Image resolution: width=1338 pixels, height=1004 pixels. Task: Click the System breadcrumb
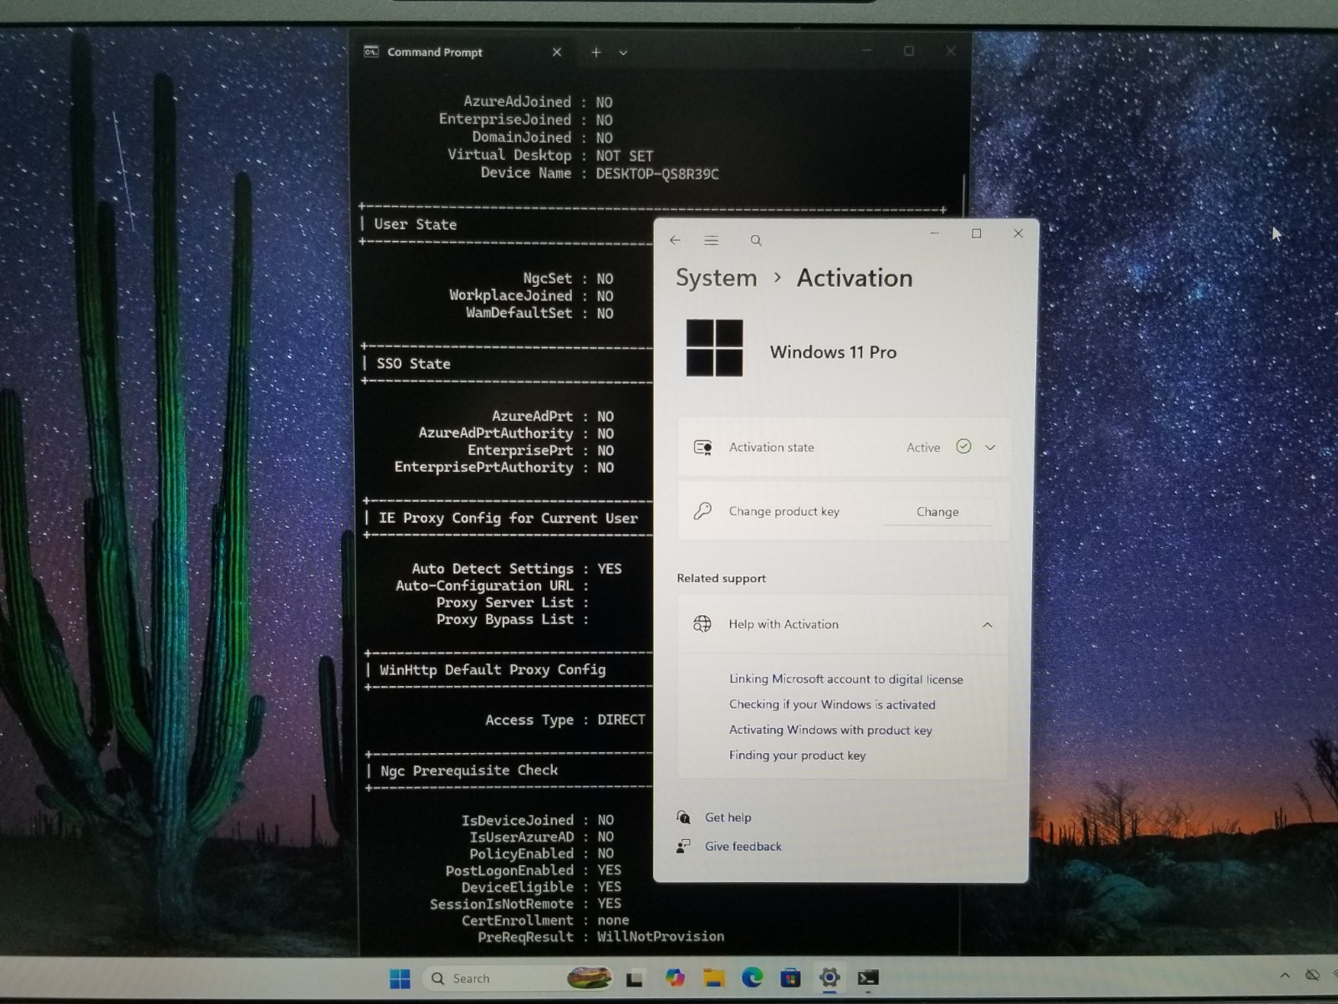[x=716, y=278]
